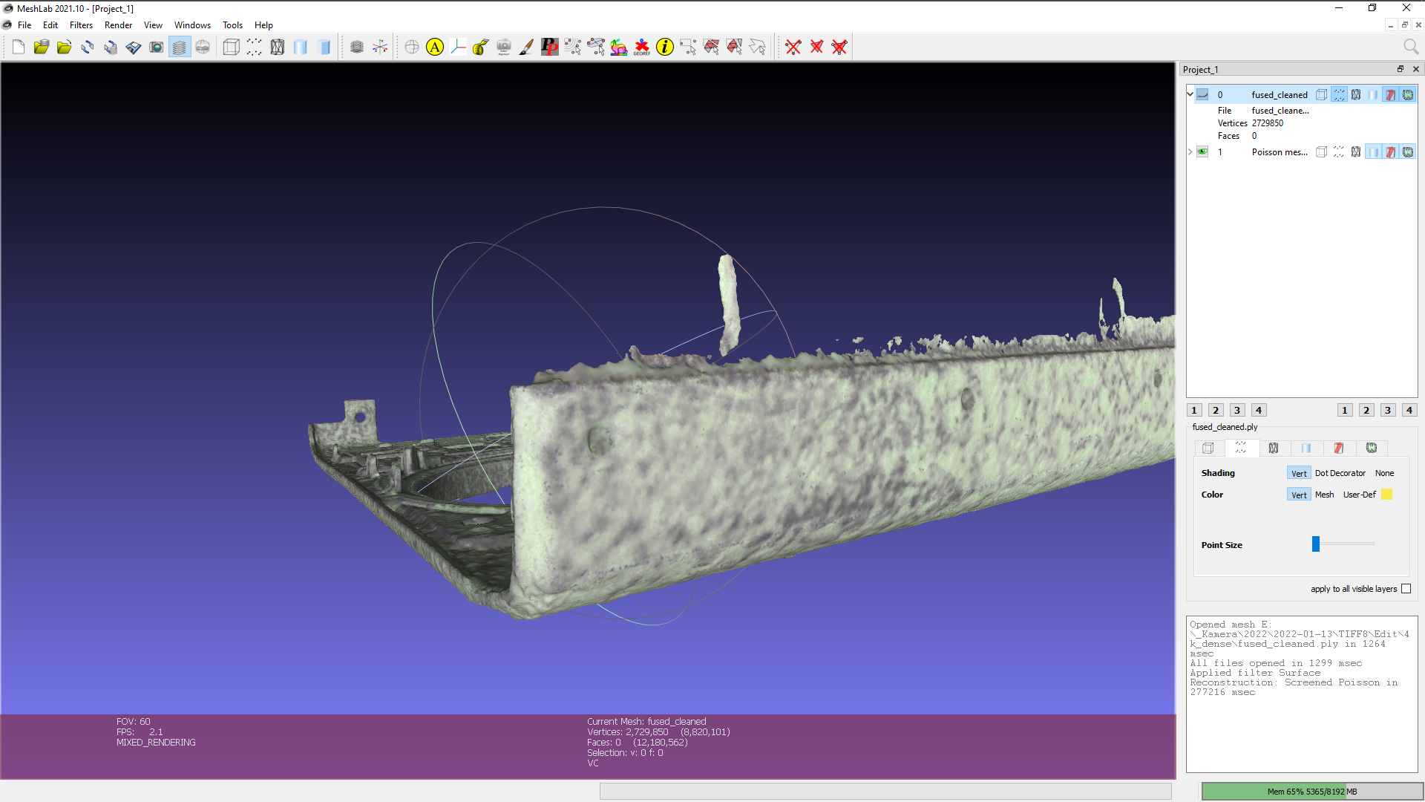
Task: Open the Edit menu
Action: [50, 25]
